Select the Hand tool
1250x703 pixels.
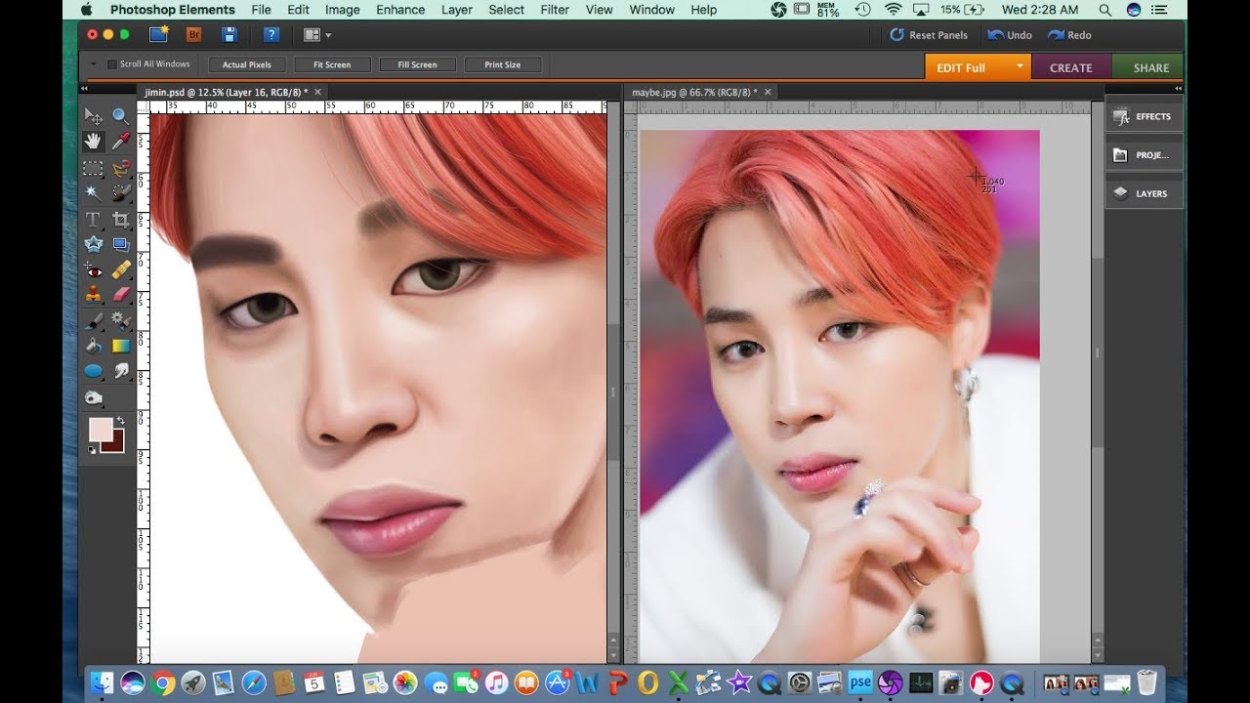click(93, 142)
